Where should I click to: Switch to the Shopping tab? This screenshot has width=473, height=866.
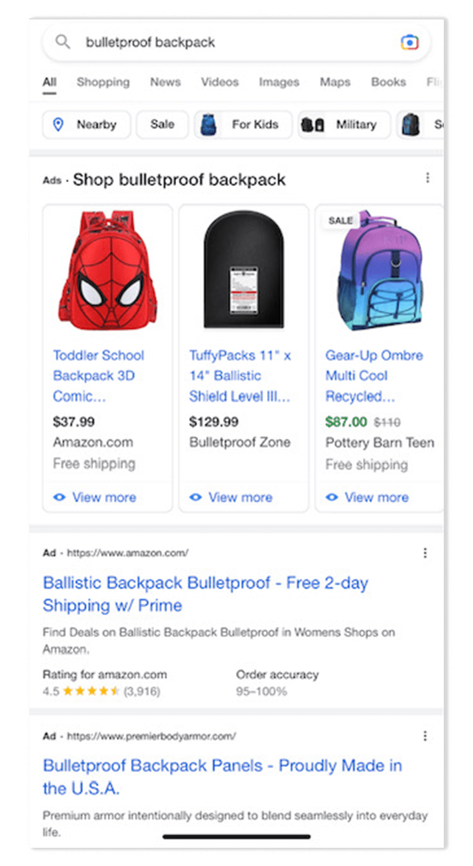[104, 82]
